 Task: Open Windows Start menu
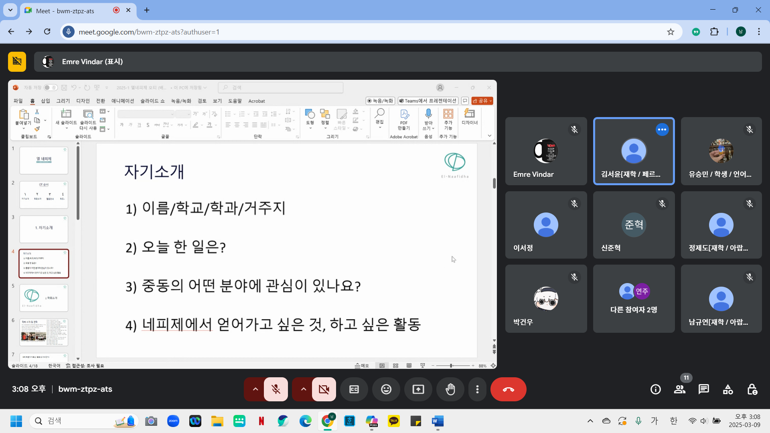pyautogui.click(x=16, y=421)
